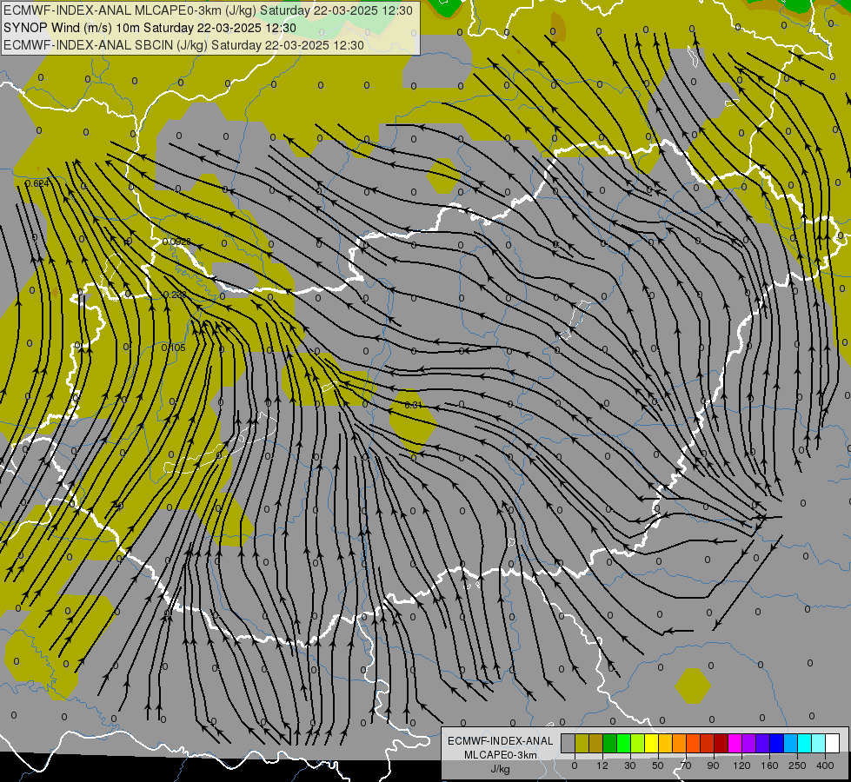Click the legend tick label 90
The image size is (851, 782).
click(713, 765)
